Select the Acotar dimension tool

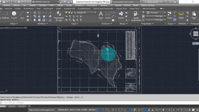[x=108, y=15]
